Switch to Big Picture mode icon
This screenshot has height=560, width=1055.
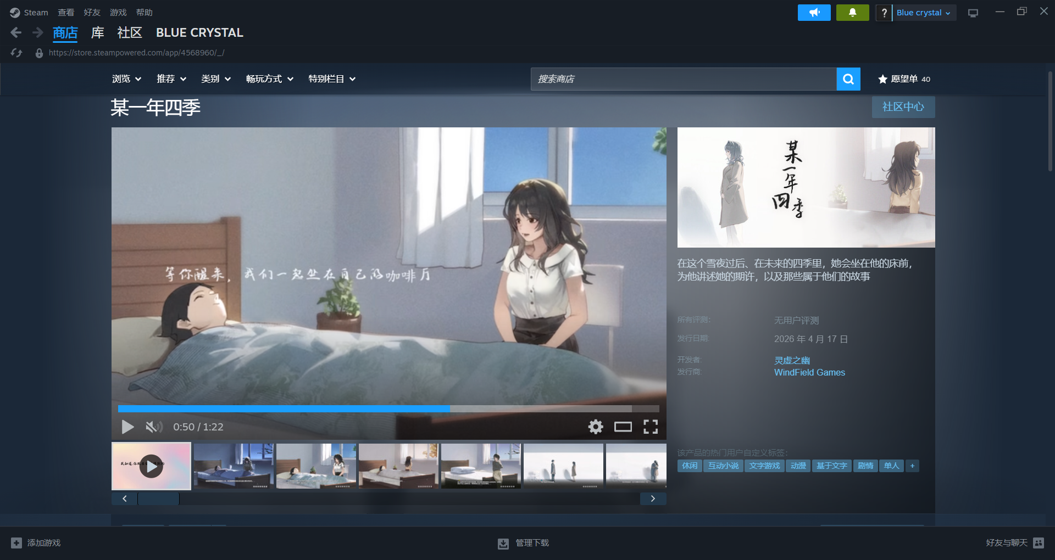click(x=973, y=13)
